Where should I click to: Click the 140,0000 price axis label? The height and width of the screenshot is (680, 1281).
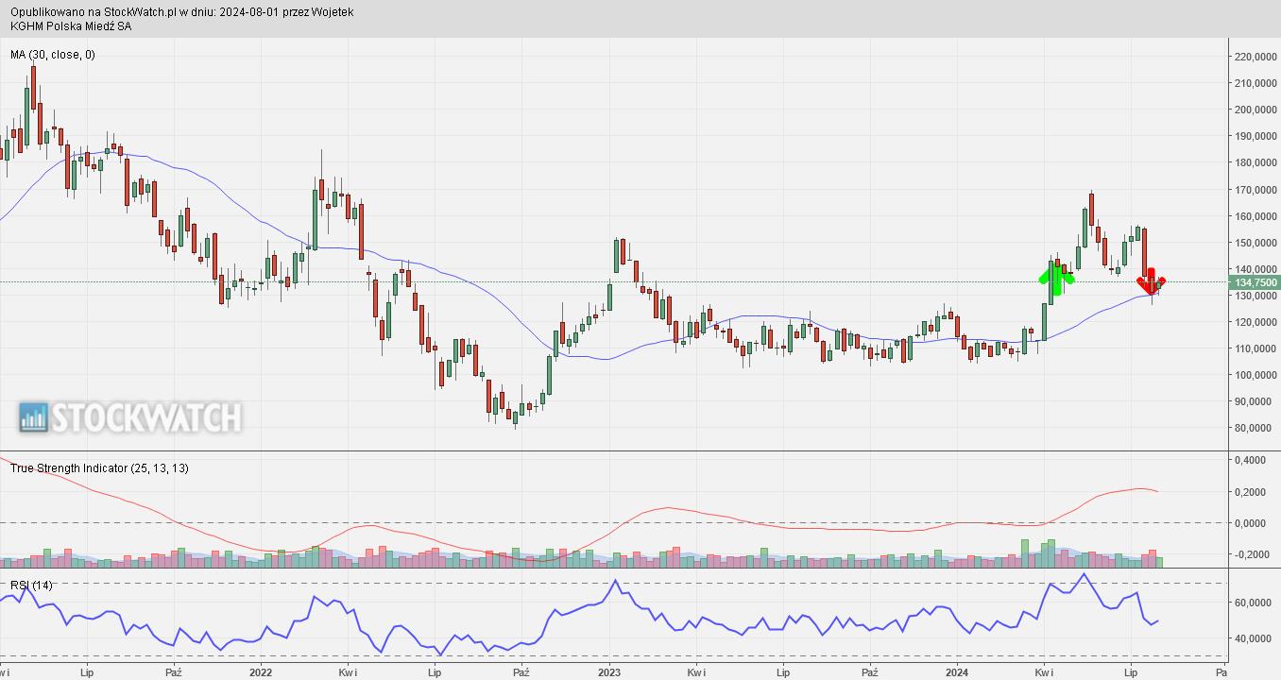(x=1256, y=269)
